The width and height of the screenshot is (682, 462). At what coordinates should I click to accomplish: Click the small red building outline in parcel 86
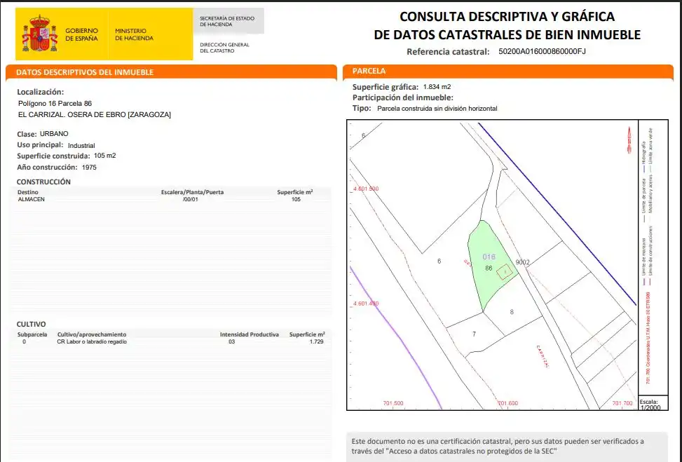click(x=505, y=272)
